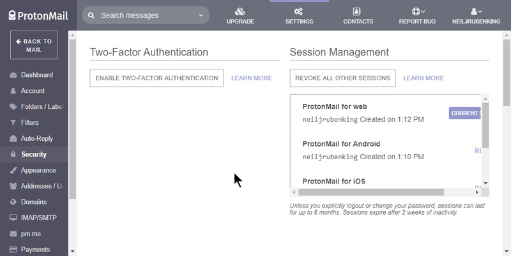Select ProtonMail for Android session title
The height and width of the screenshot is (256, 511).
[x=341, y=144]
